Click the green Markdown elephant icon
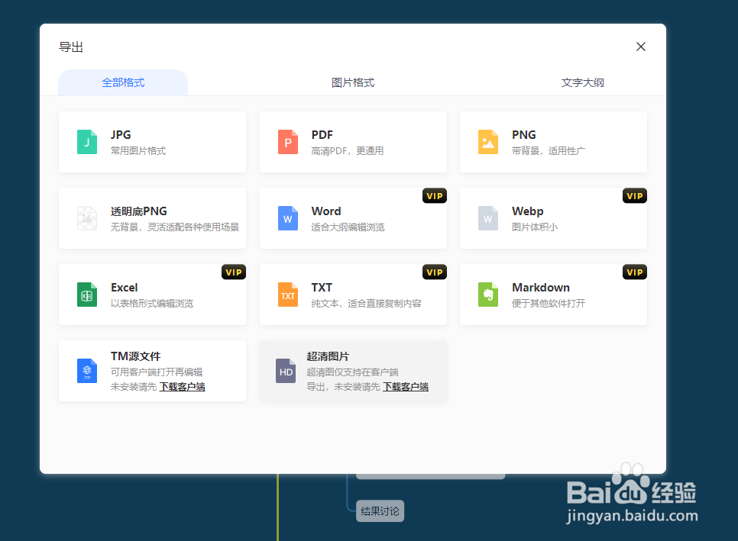This screenshot has width=738, height=541. pos(488,295)
